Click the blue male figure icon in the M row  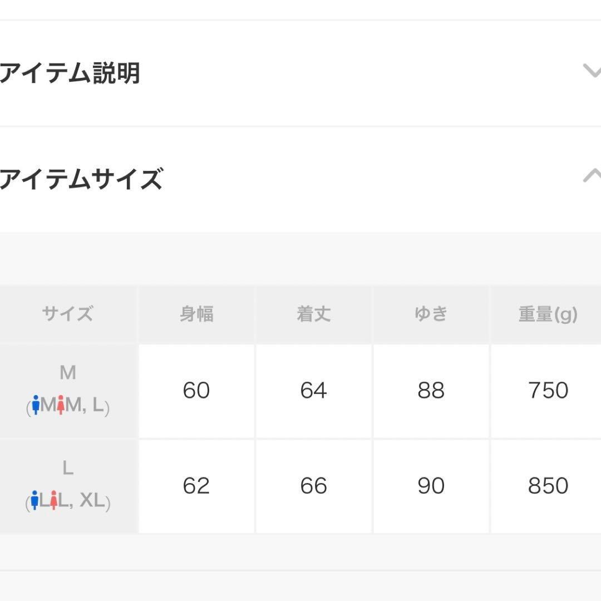(36, 405)
